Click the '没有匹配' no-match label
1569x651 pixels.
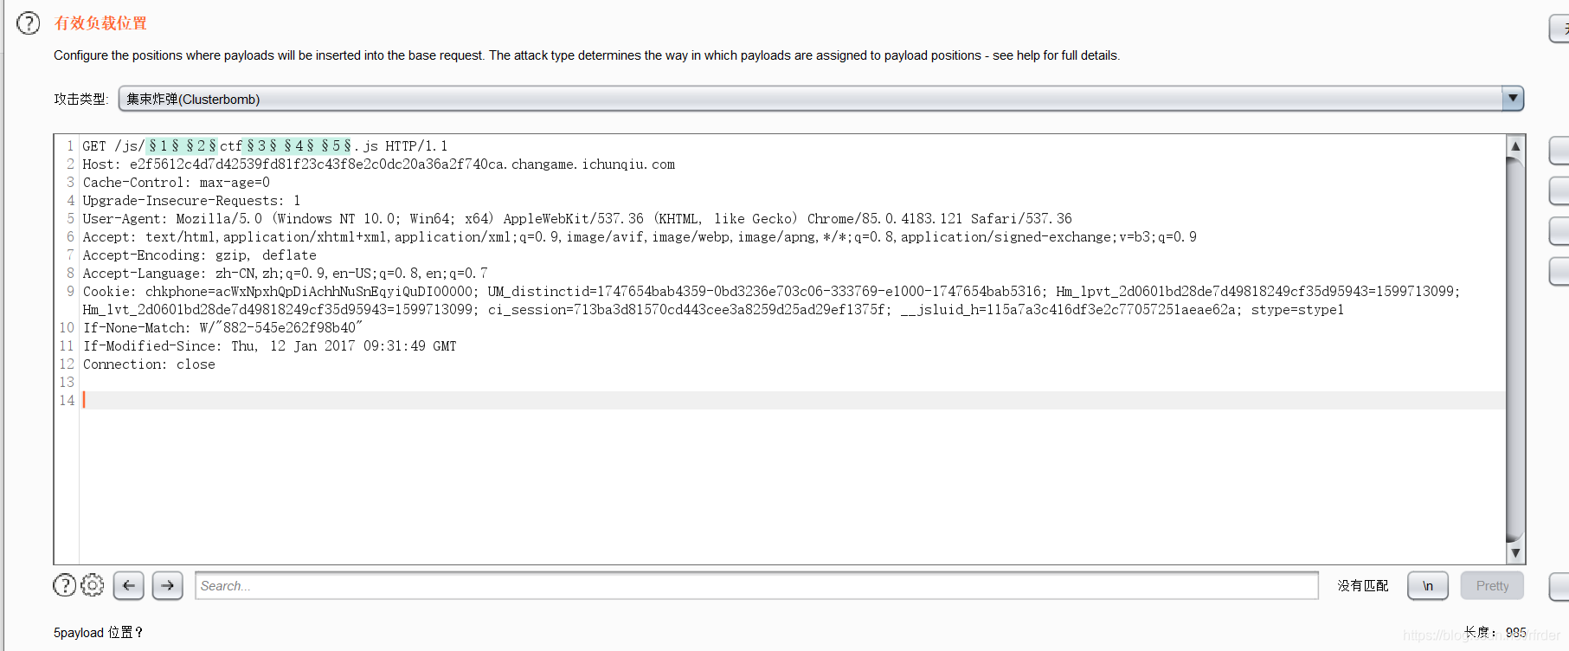click(x=1363, y=586)
